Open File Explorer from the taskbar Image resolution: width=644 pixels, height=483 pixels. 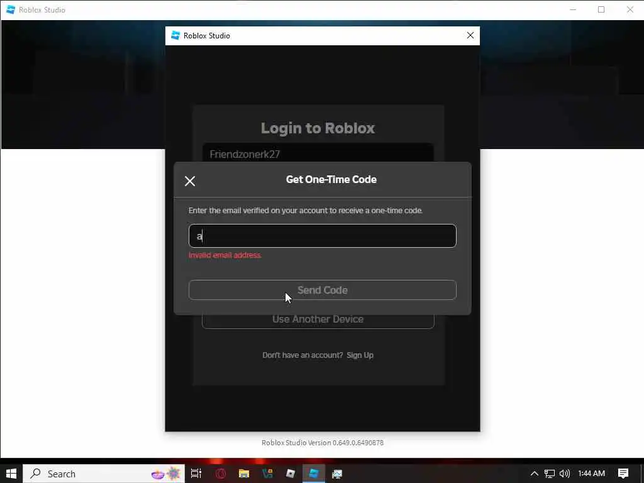244,474
